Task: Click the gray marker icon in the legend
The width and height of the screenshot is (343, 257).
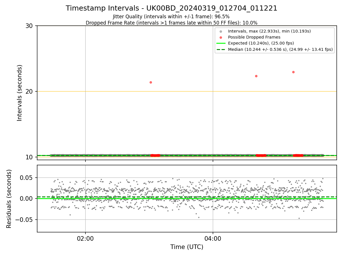Action: point(221,31)
